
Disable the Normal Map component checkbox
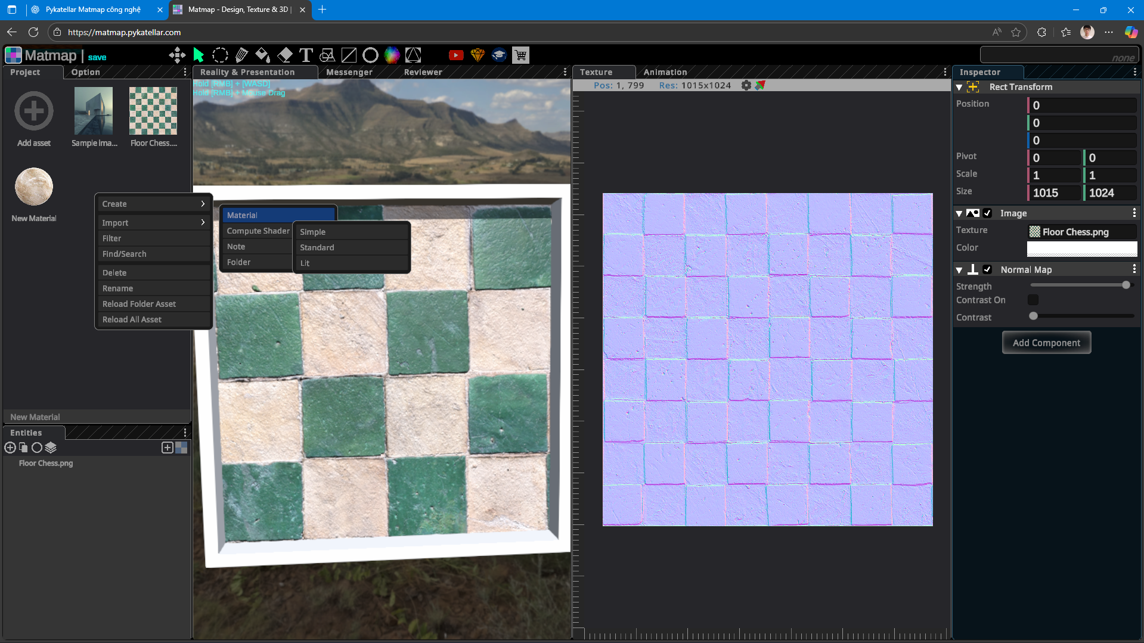click(988, 269)
